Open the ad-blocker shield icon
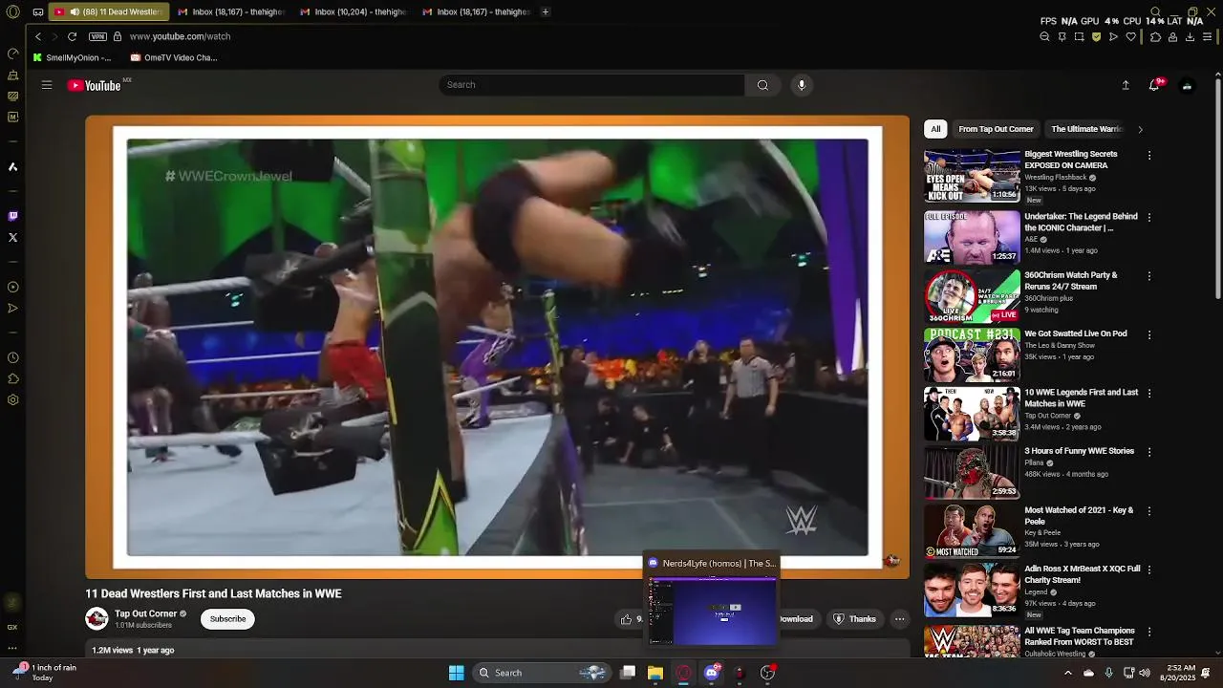 pos(1096,36)
